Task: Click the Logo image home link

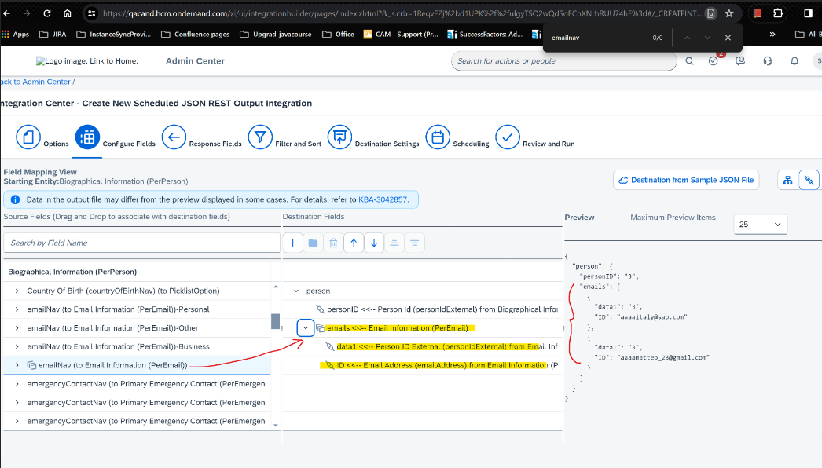Action: pos(87,61)
